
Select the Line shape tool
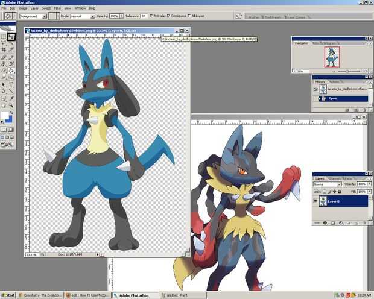(x=11, y=91)
